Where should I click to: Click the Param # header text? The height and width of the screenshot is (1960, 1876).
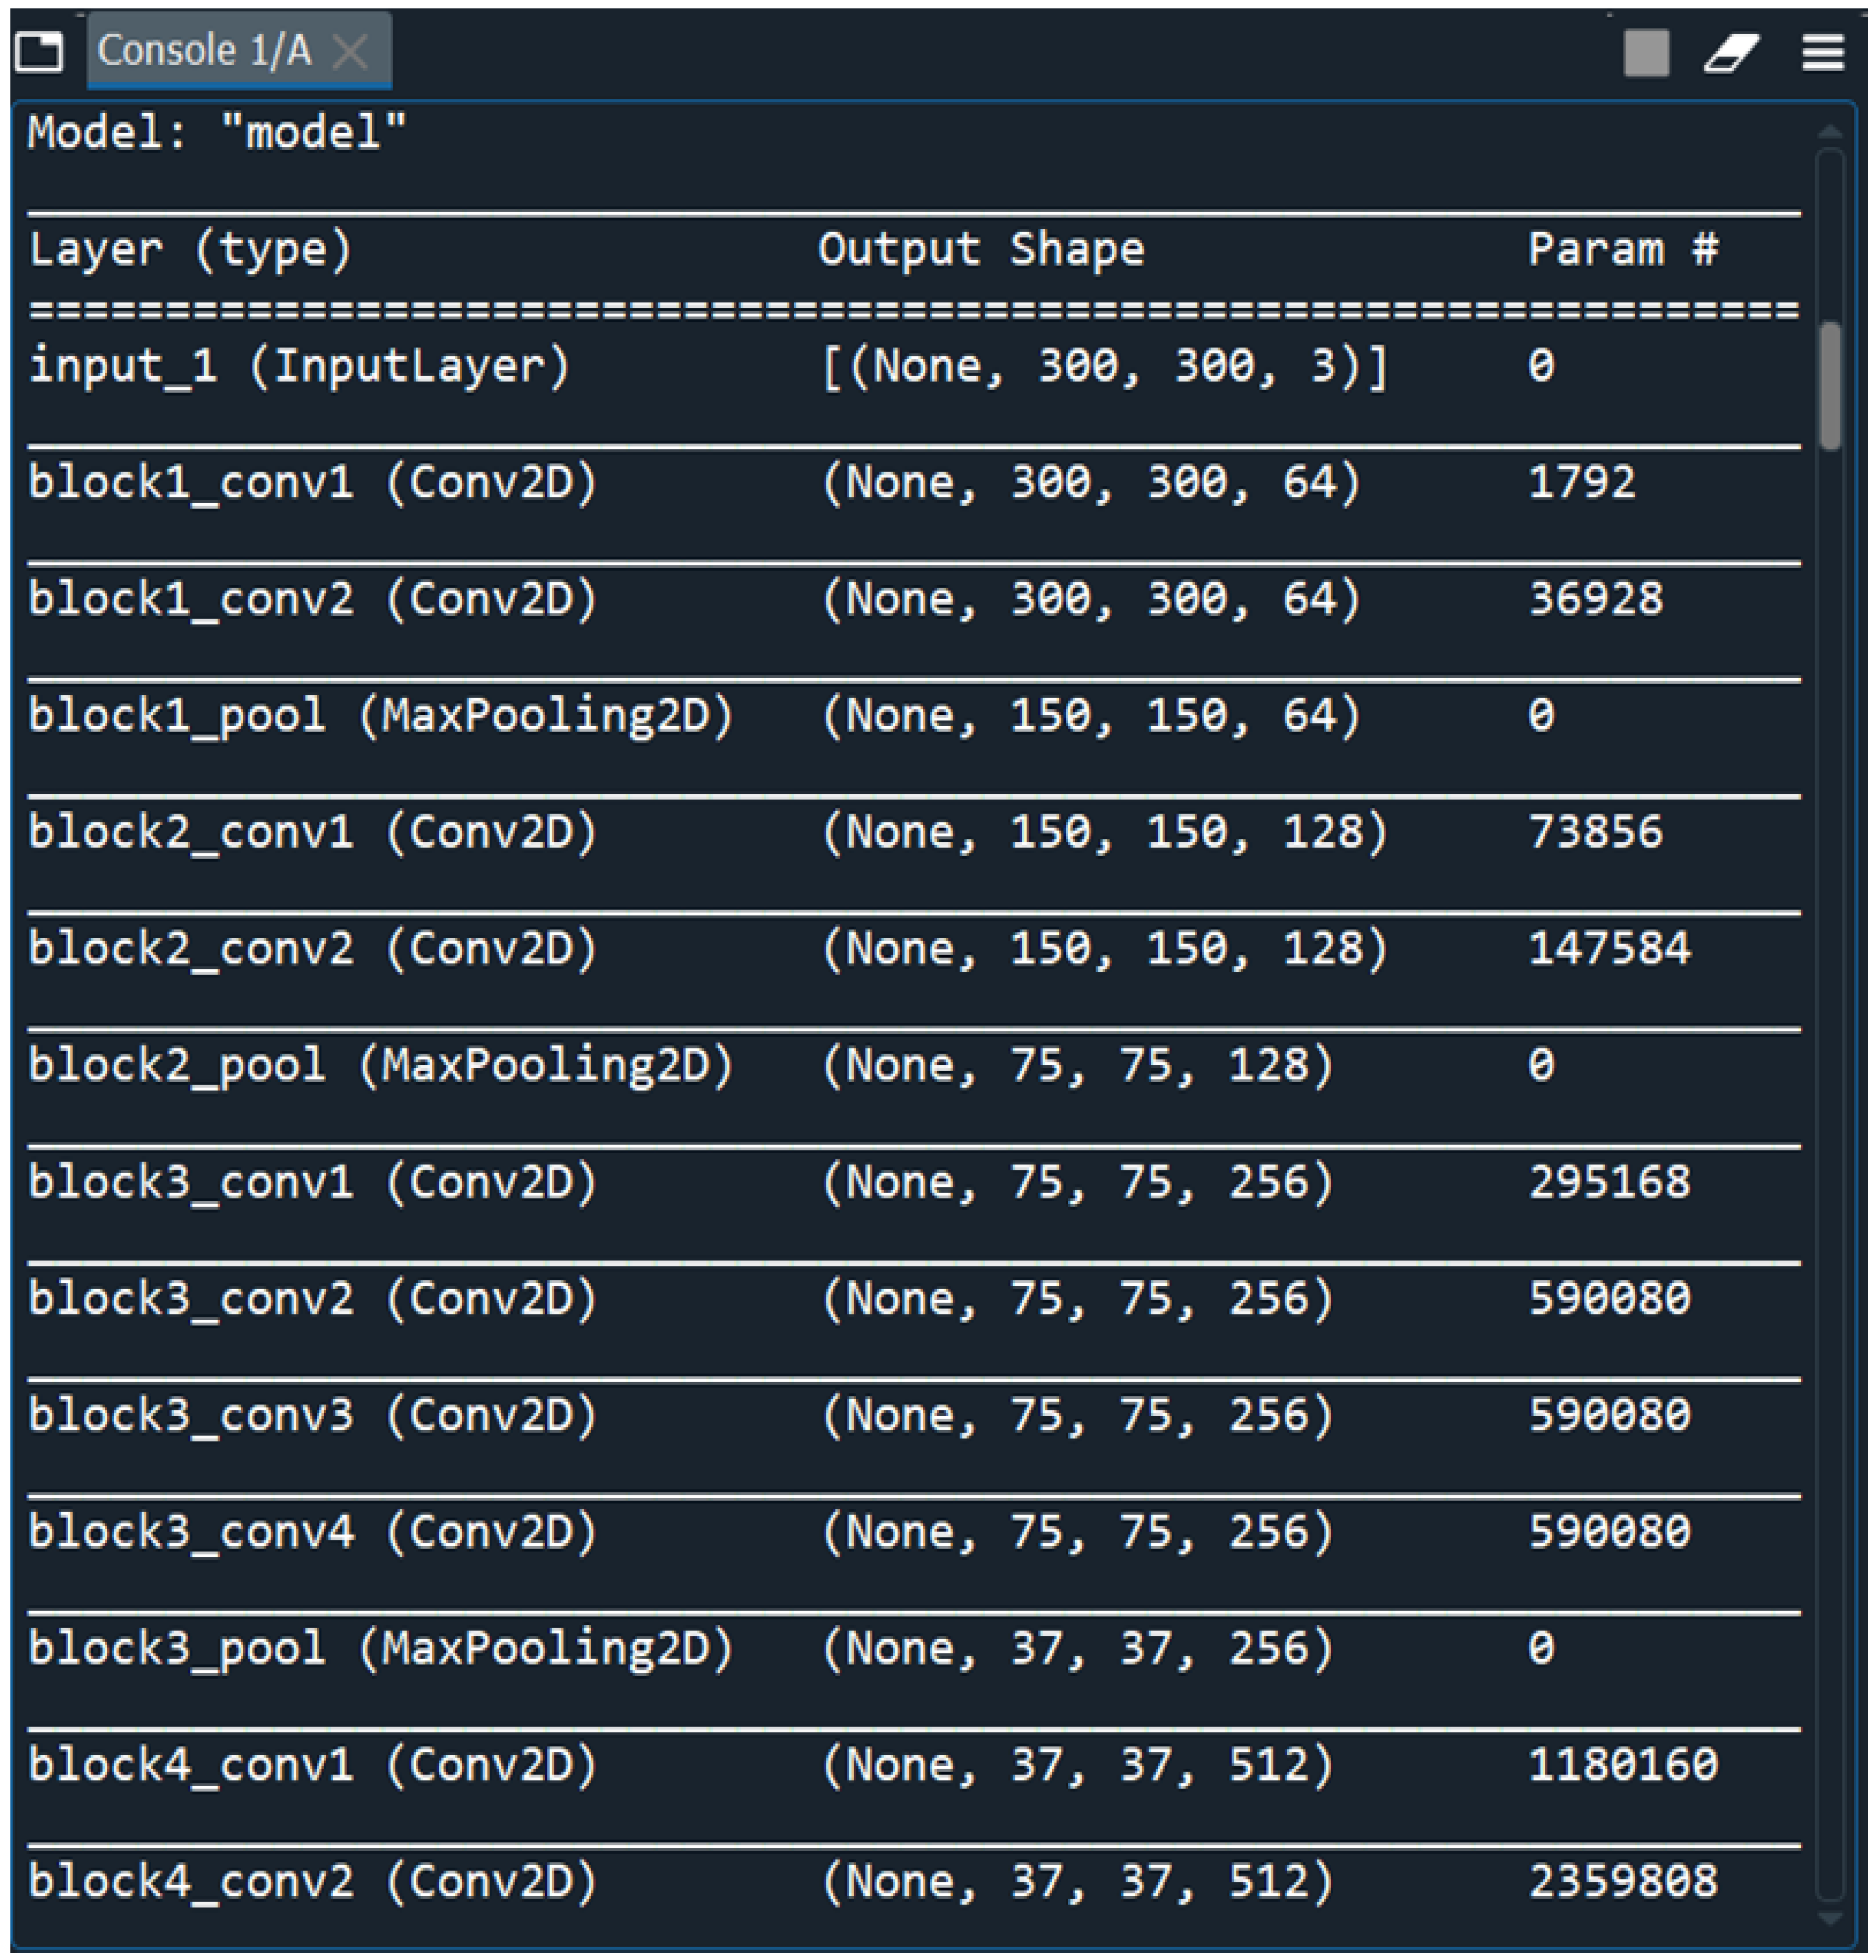[x=1622, y=250]
